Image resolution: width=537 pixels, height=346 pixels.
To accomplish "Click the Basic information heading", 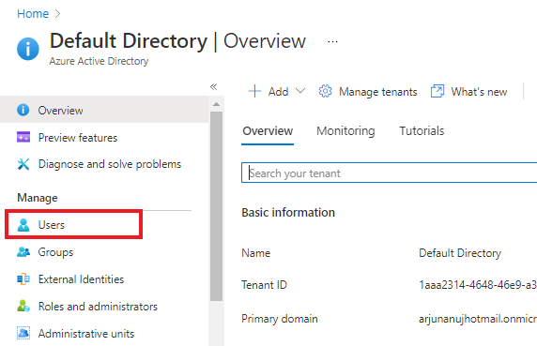I will [x=288, y=212].
